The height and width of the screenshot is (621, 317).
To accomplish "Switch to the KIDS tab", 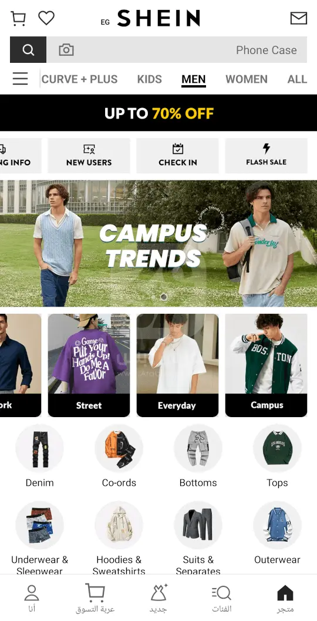I will (x=150, y=79).
